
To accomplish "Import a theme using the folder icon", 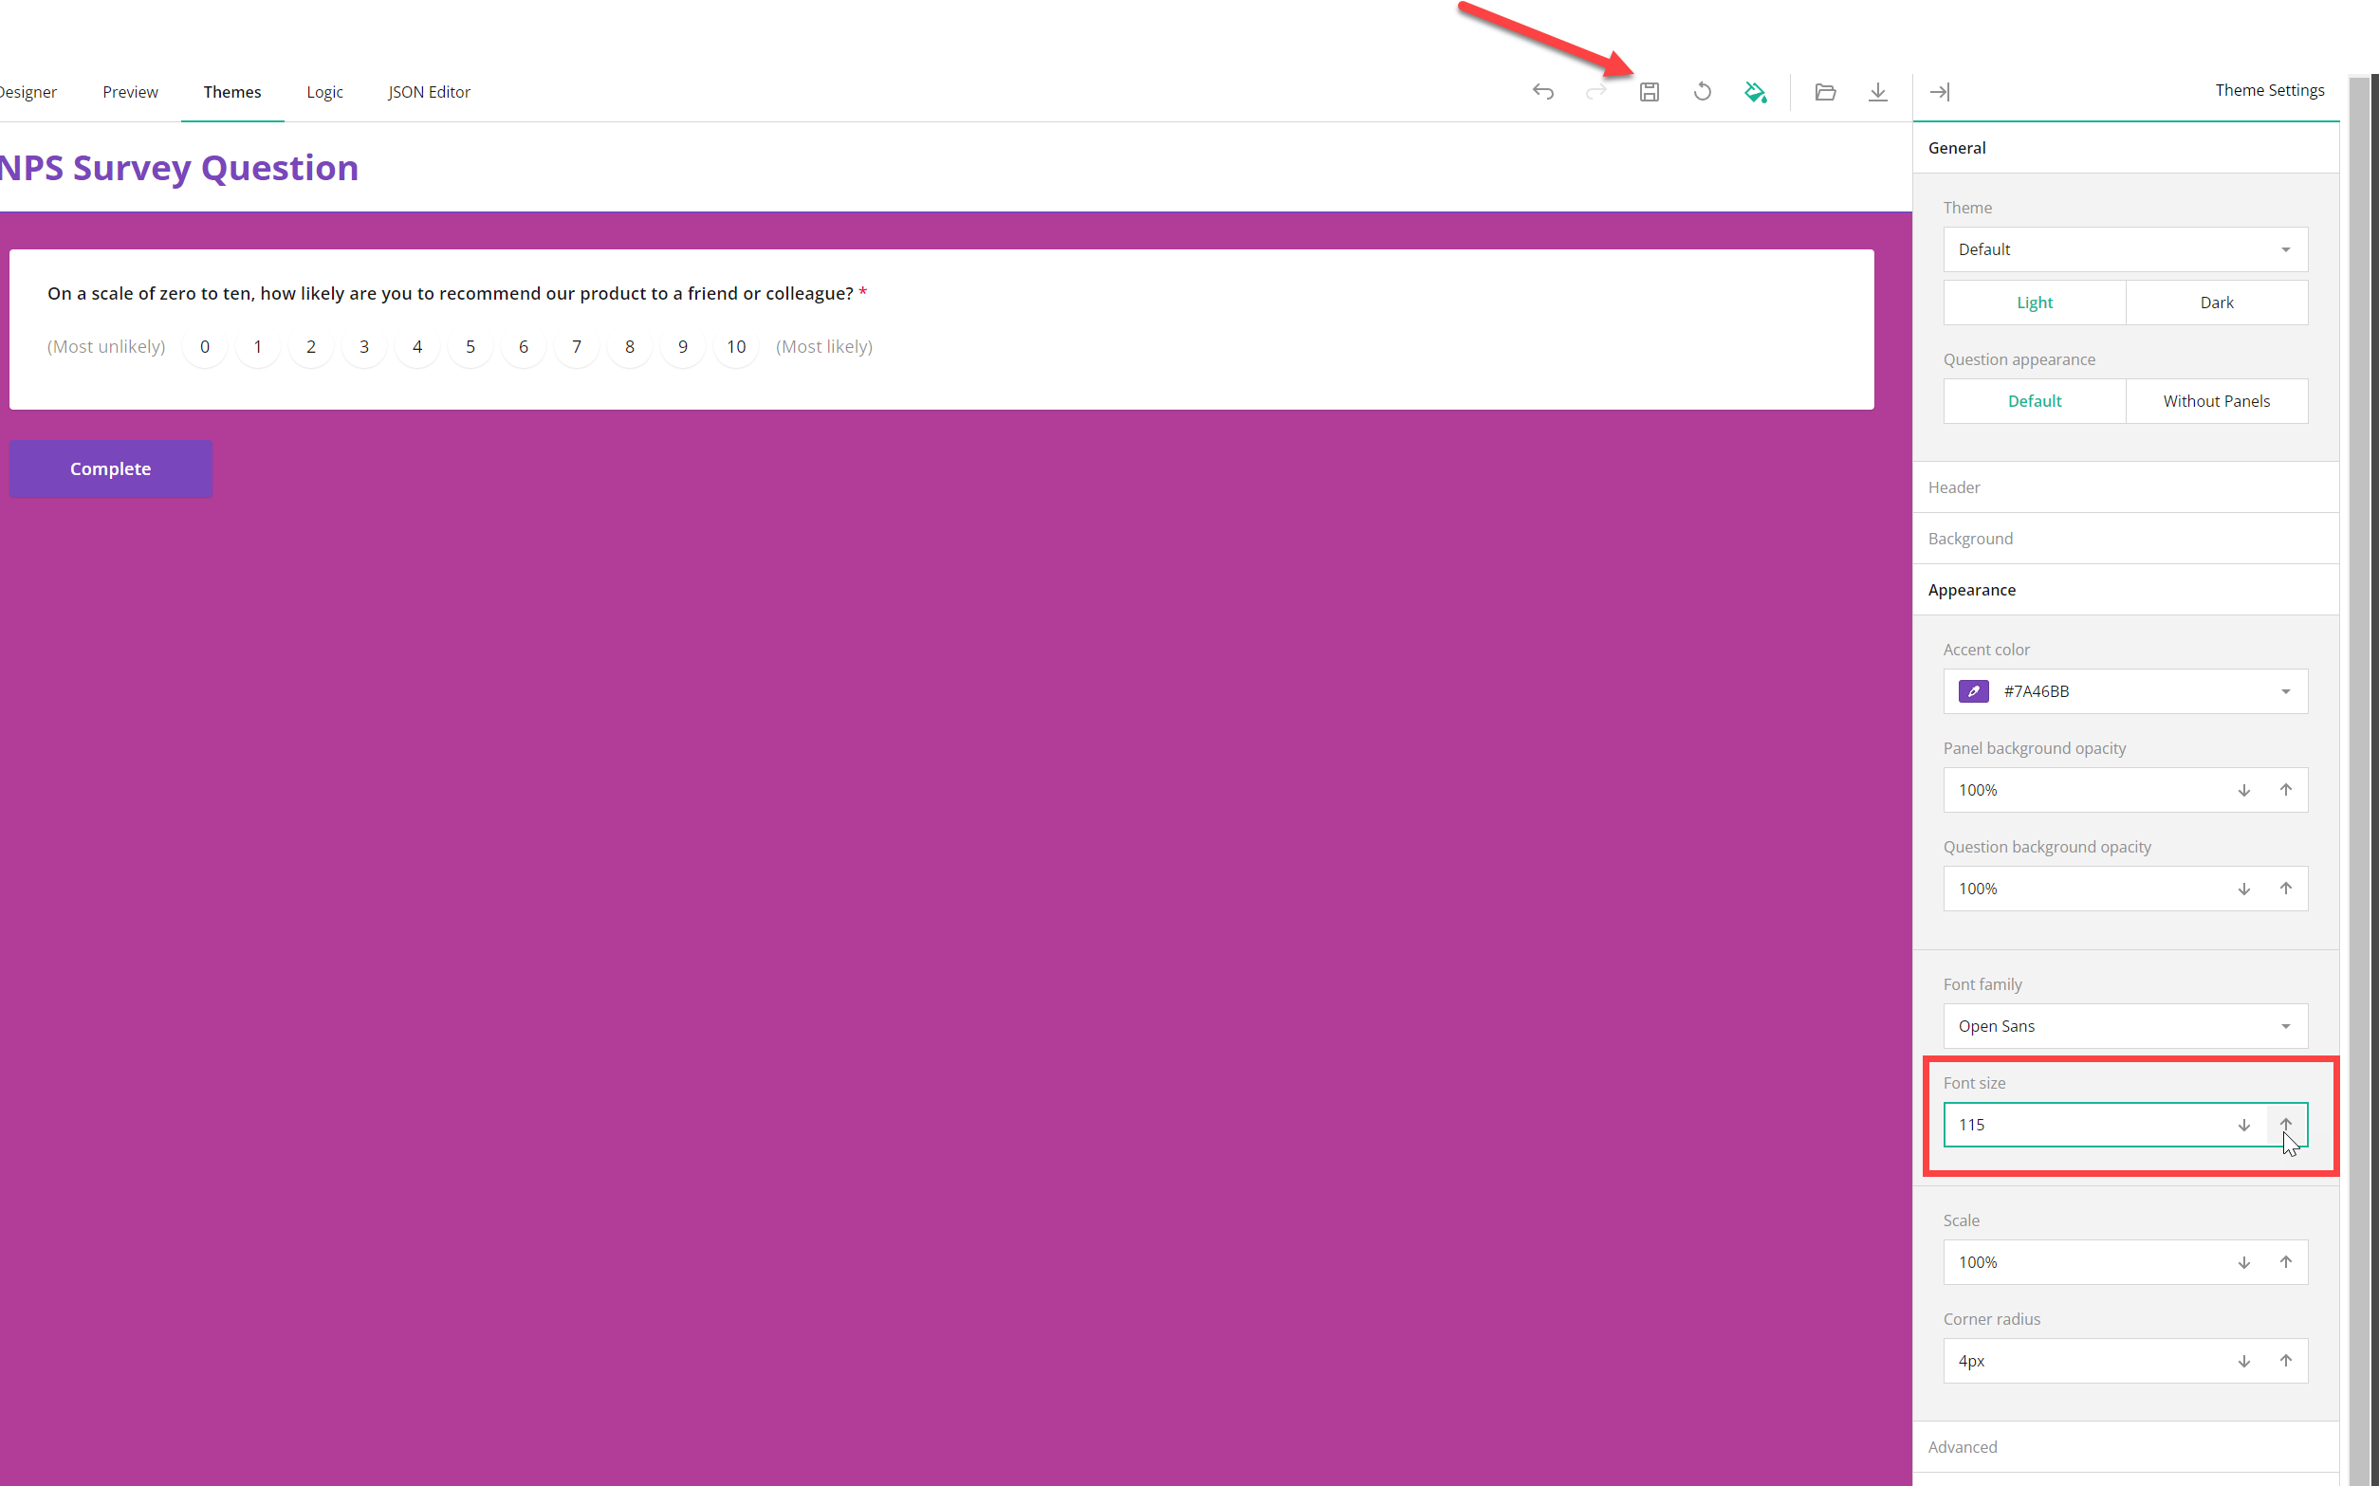I will pyautogui.click(x=1826, y=91).
